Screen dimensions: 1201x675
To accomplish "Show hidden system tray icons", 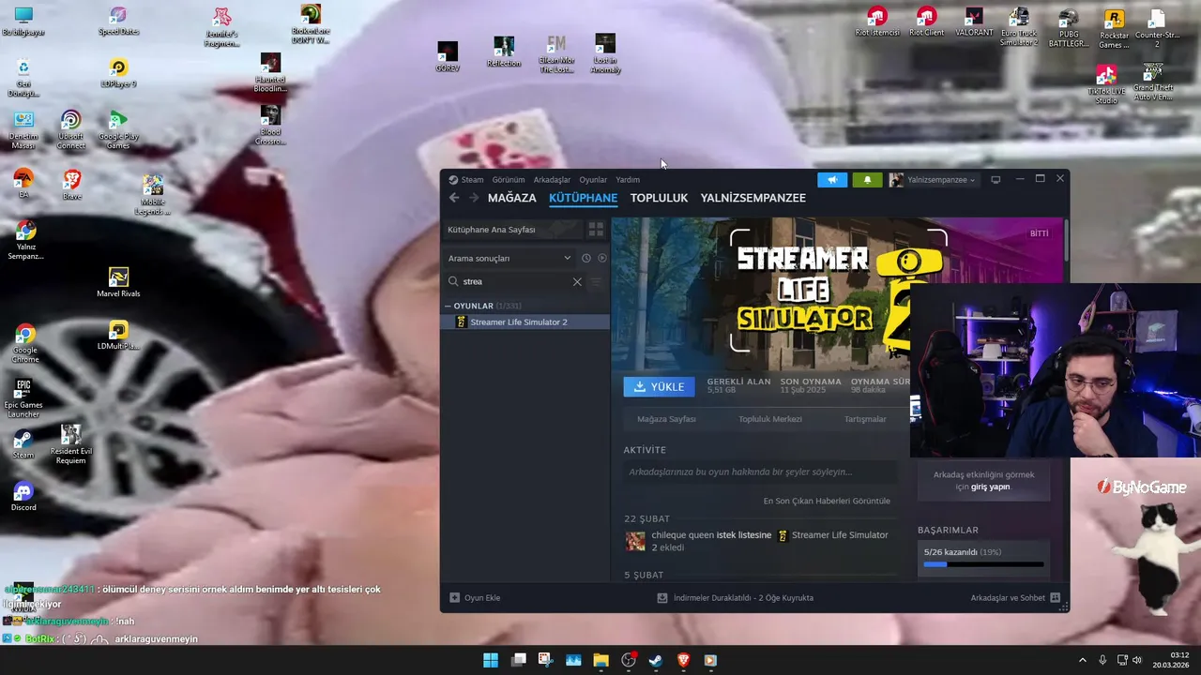I will (x=1082, y=660).
